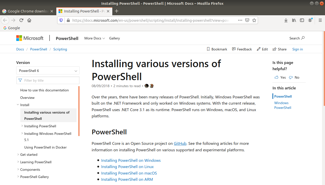Viewport: 325px width, 185px height.
Task: Edit this docs article
Action: (x=262, y=49)
